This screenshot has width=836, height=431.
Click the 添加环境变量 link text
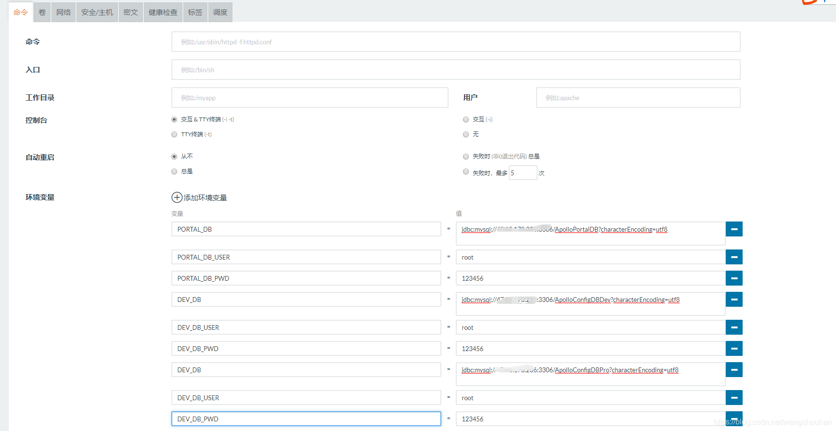[x=205, y=197]
